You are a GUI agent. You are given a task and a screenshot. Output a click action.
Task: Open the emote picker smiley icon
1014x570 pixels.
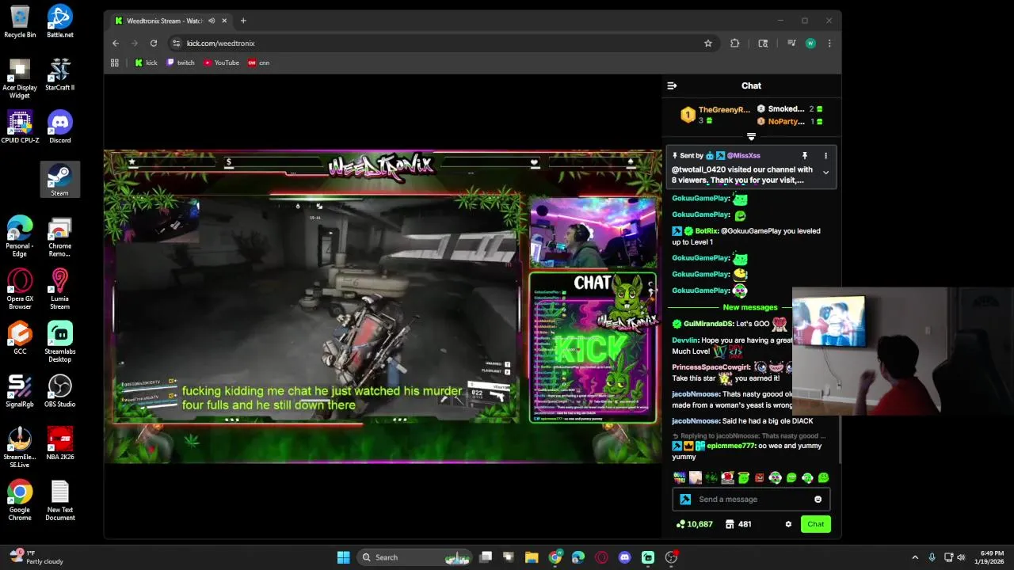point(818,500)
